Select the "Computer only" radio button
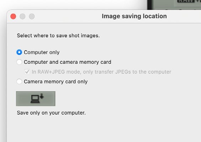This screenshot has width=201, height=142. pos(19,52)
